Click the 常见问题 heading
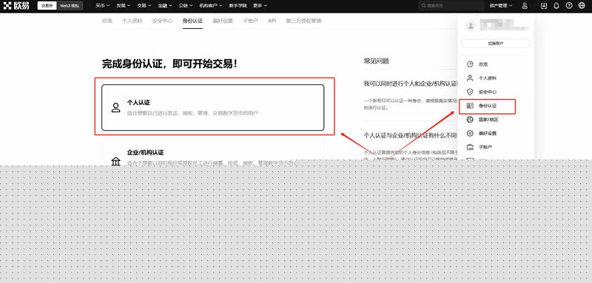This screenshot has height=283, width=592. 377,61
